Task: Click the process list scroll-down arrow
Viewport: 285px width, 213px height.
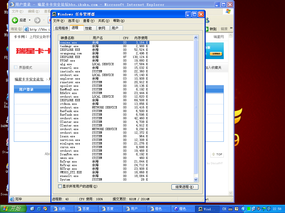Action: (196, 180)
